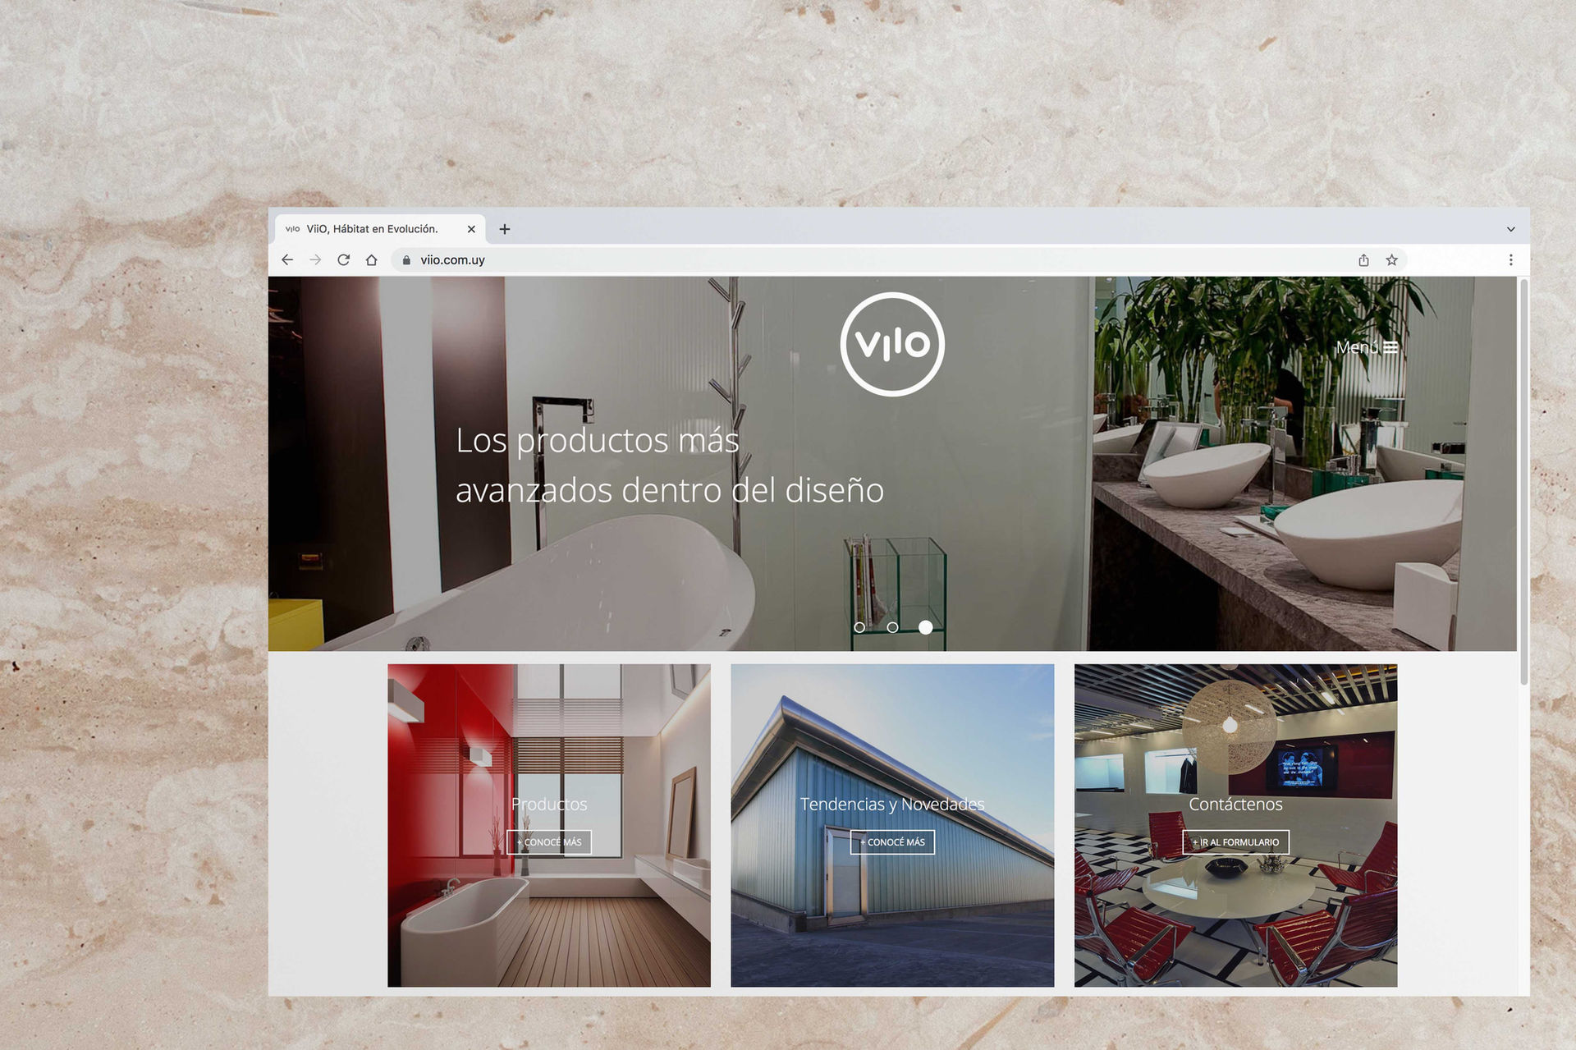The height and width of the screenshot is (1050, 1576).
Task: Click Conocé Más under Productos
Action: tap(549, 842)
